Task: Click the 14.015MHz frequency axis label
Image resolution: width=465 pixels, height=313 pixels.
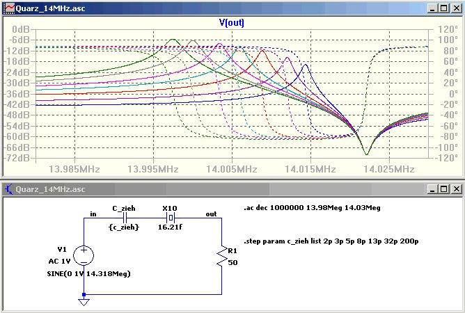Action: (310, 169)
